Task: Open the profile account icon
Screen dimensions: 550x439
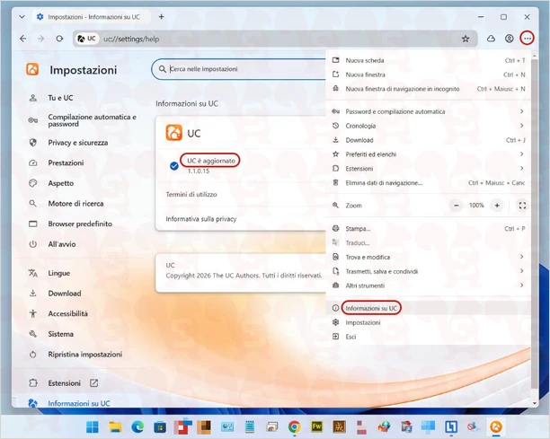Action: [x=510, y=39]
